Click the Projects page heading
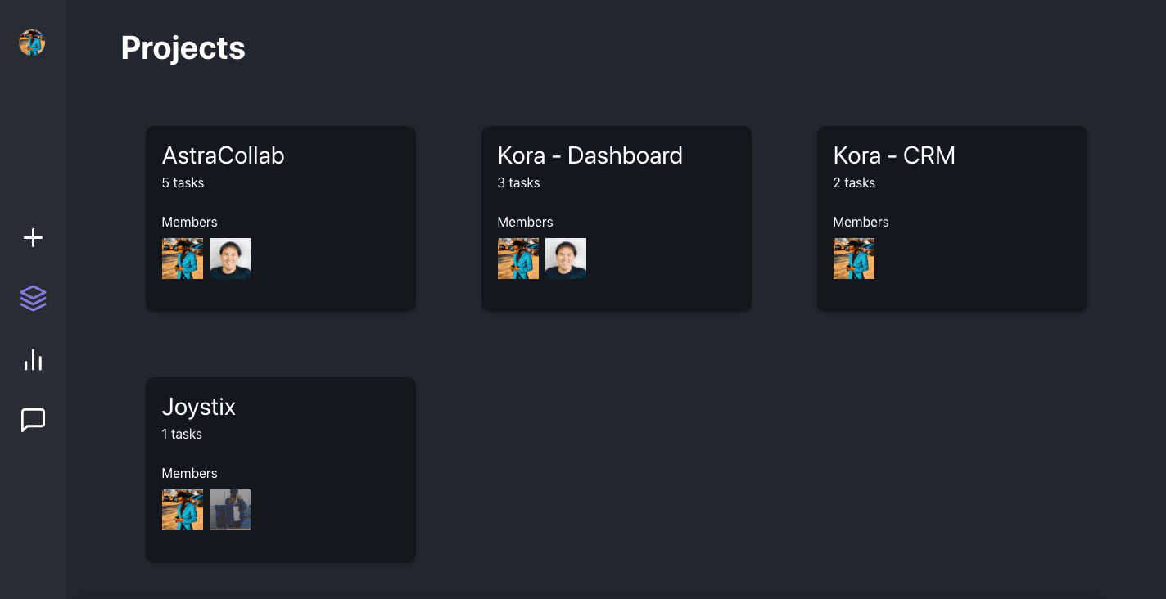1166x599 pixels. 183,48
